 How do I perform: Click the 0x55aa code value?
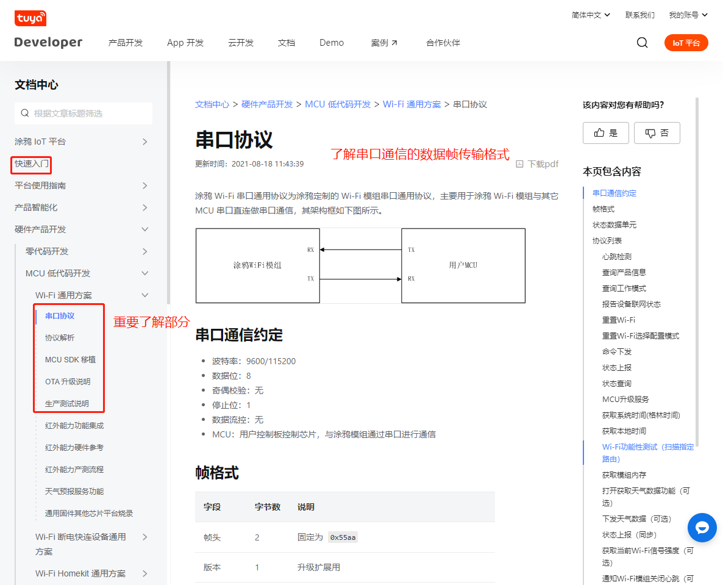point(343,537)
